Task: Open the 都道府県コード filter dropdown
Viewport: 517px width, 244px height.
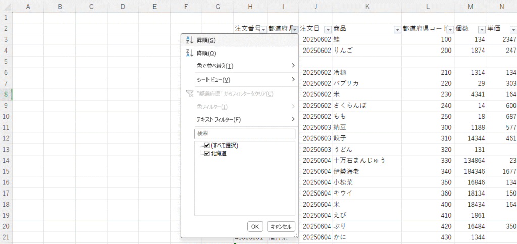Action: [450, 29]
